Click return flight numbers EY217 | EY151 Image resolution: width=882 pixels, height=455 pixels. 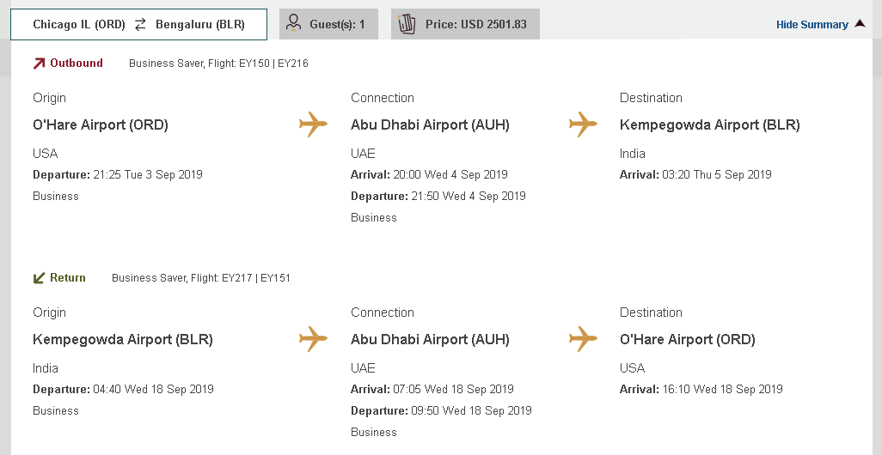pos(256,278)
